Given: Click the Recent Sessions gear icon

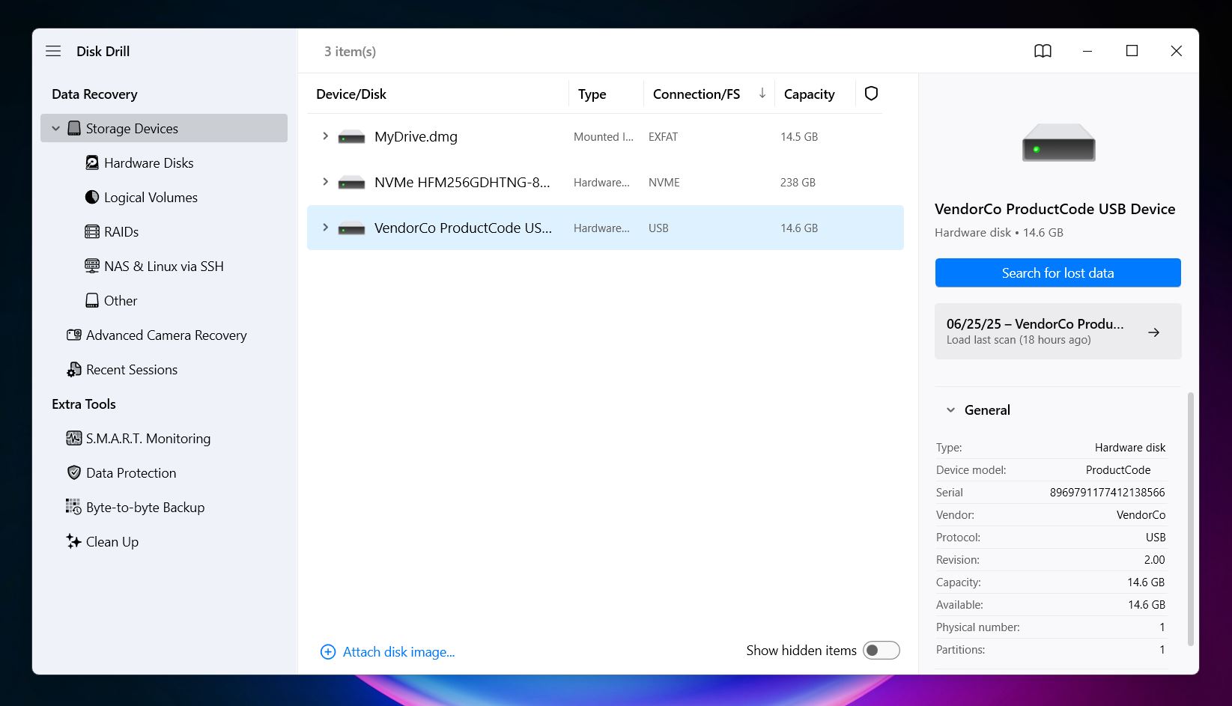Looking at the screenshot, I should coord(74,369).
